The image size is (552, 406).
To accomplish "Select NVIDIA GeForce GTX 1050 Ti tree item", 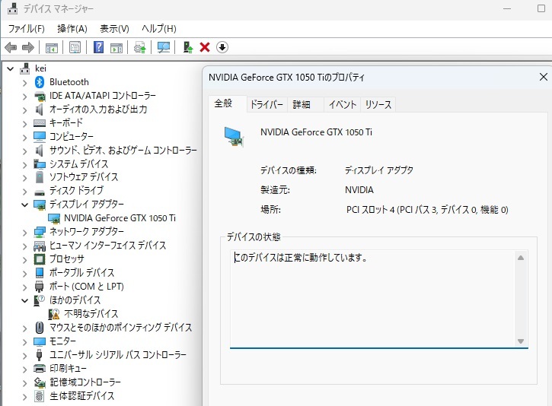I will click(x=120, y=218).
